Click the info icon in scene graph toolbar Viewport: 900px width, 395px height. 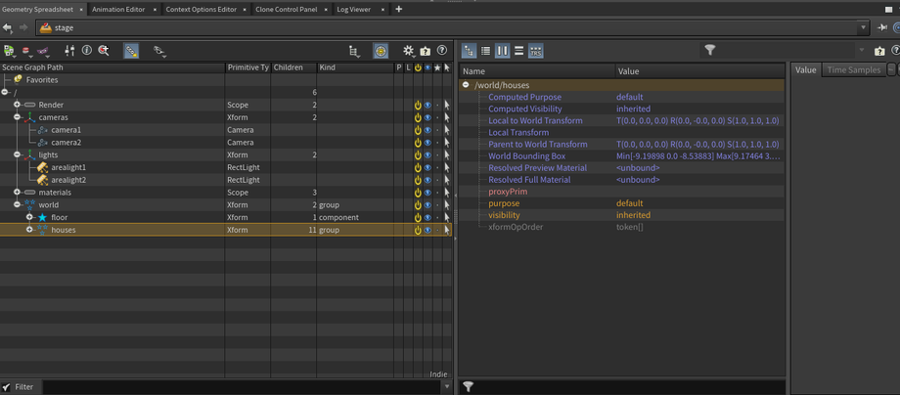(86, 51)
